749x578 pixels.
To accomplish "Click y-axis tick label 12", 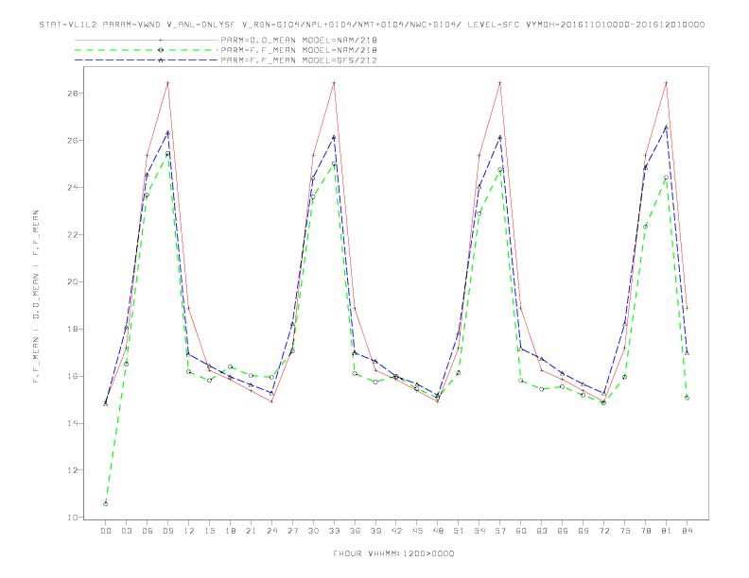I will [73, 470].
